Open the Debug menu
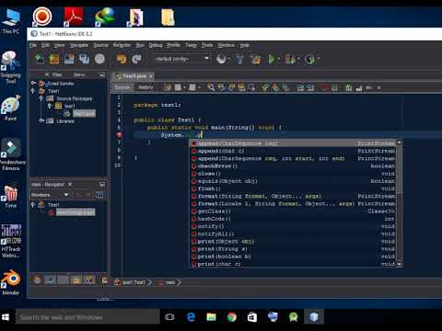This screenshot has height=331, width=442. 156,45
